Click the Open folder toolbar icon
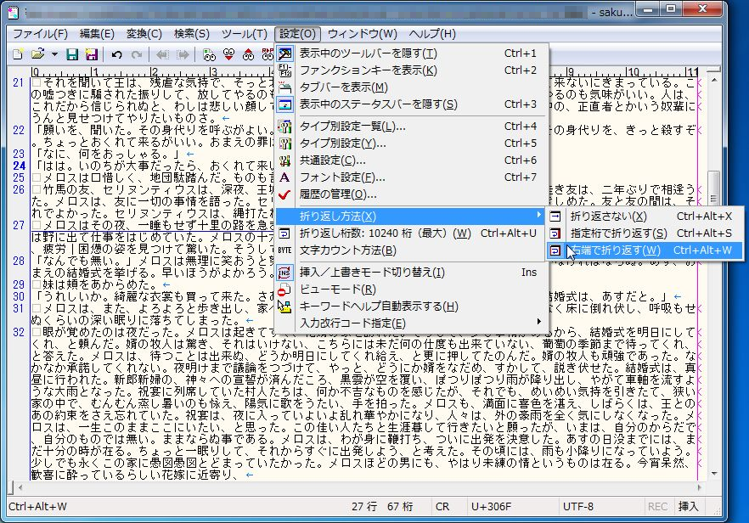749x523 pixels. [x=37, y=55]
